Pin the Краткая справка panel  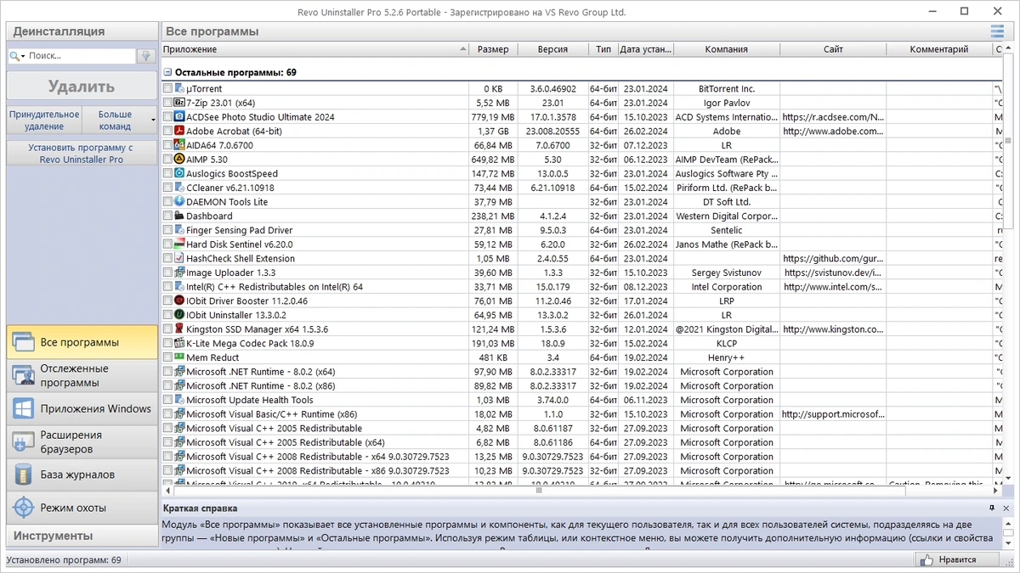pos(991,508)
